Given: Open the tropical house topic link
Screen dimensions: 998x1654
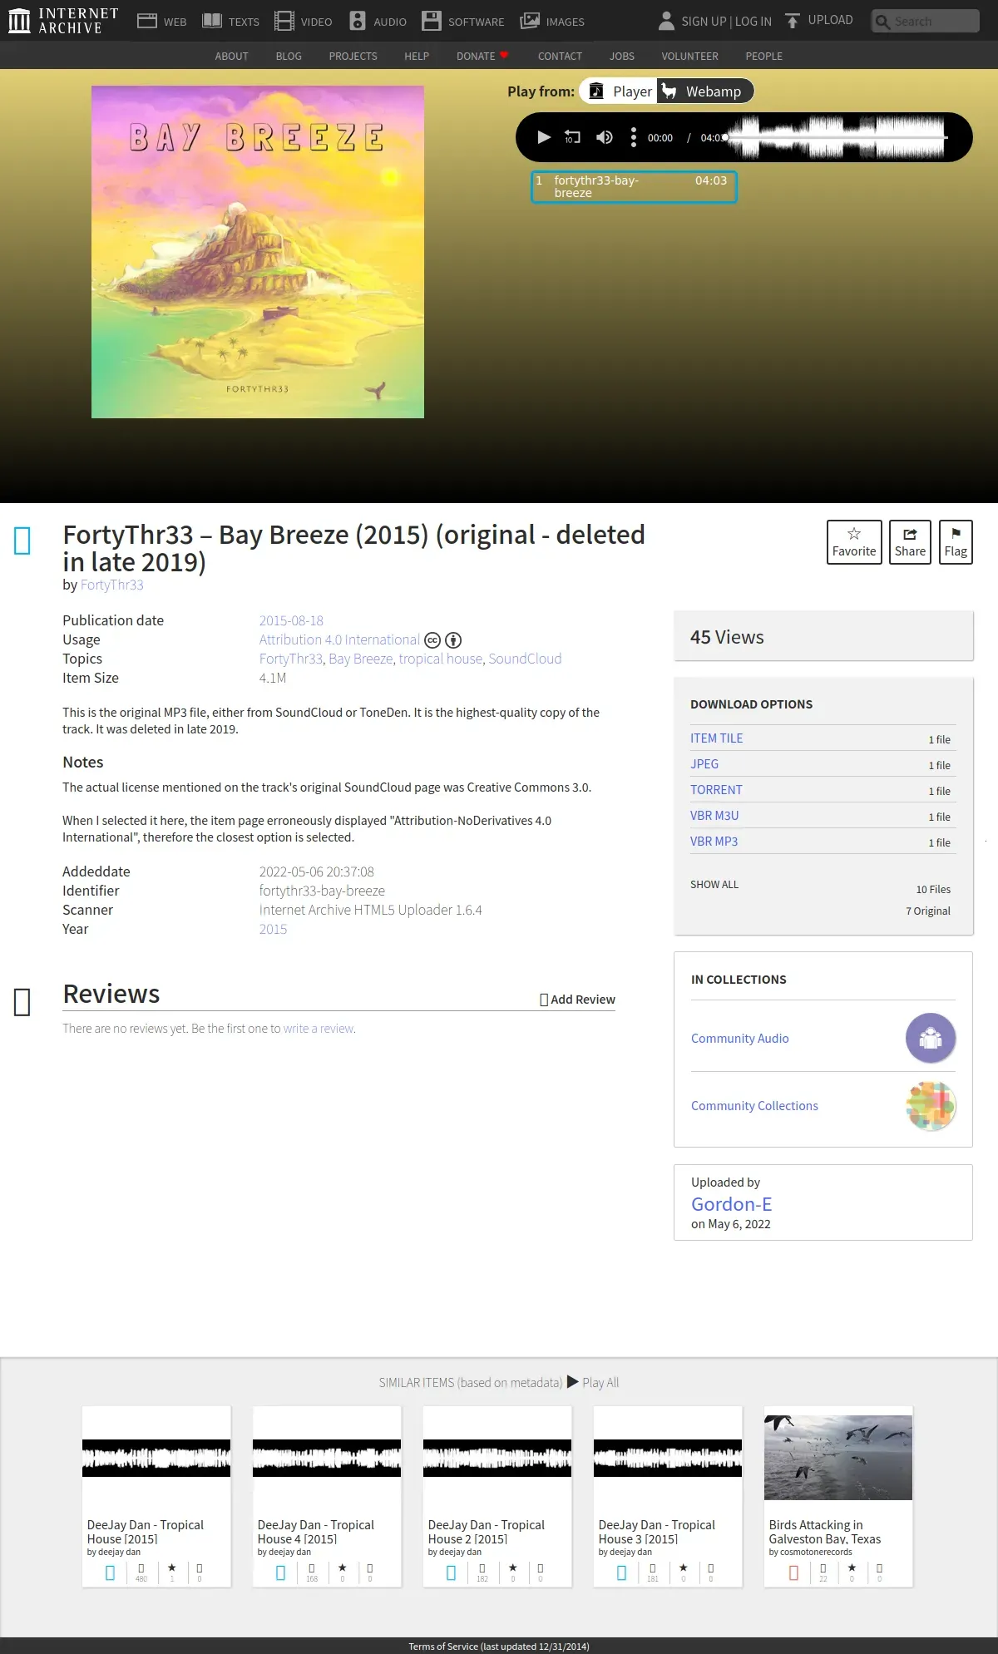Looking at the screenshot, I should tap(440, 659).
